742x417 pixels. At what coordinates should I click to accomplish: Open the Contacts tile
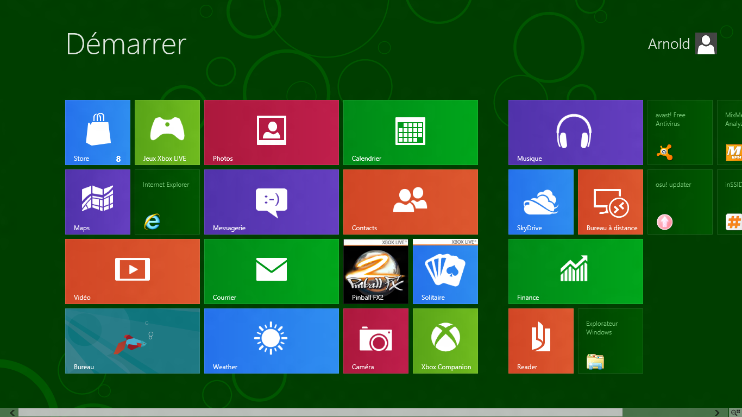click(411, 202)
